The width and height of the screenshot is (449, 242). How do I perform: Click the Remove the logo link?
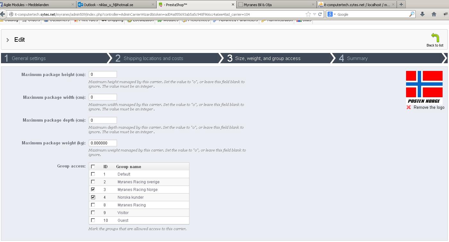429,107
